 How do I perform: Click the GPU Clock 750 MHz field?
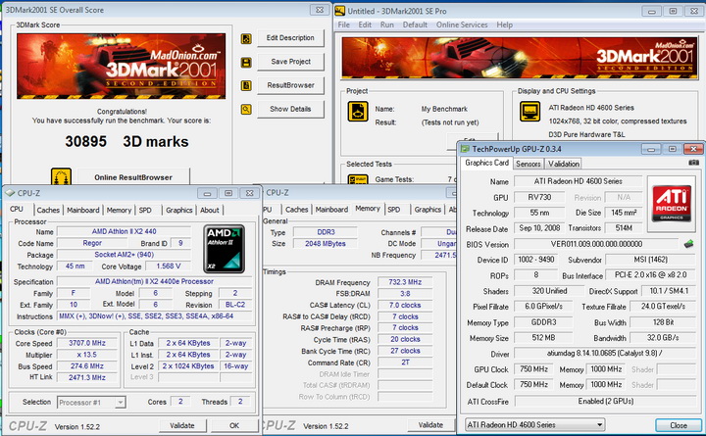(533, 369)
